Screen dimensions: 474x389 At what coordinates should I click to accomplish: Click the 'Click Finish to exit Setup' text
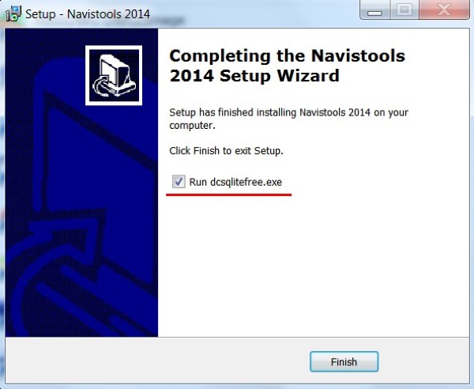[226, 151]
